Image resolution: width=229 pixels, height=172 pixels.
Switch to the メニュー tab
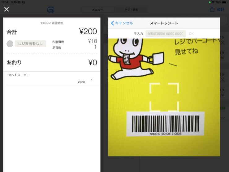point(97,10)
